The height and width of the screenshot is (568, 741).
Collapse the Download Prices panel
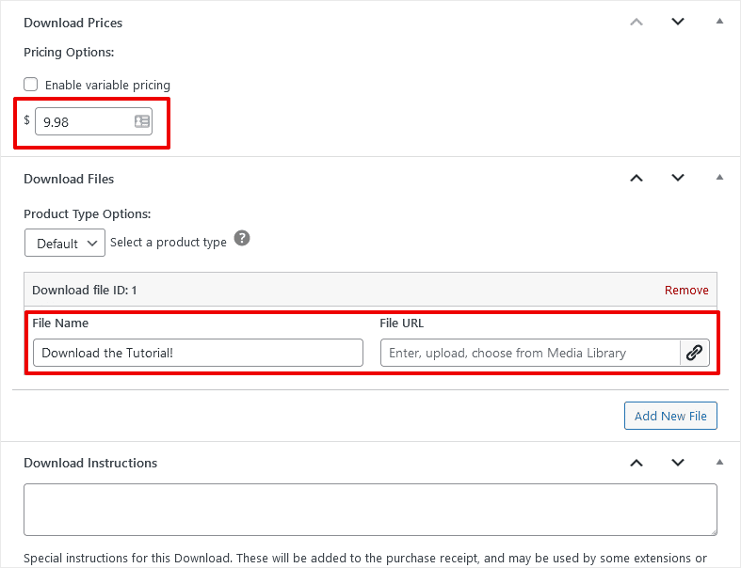point(719,22)
